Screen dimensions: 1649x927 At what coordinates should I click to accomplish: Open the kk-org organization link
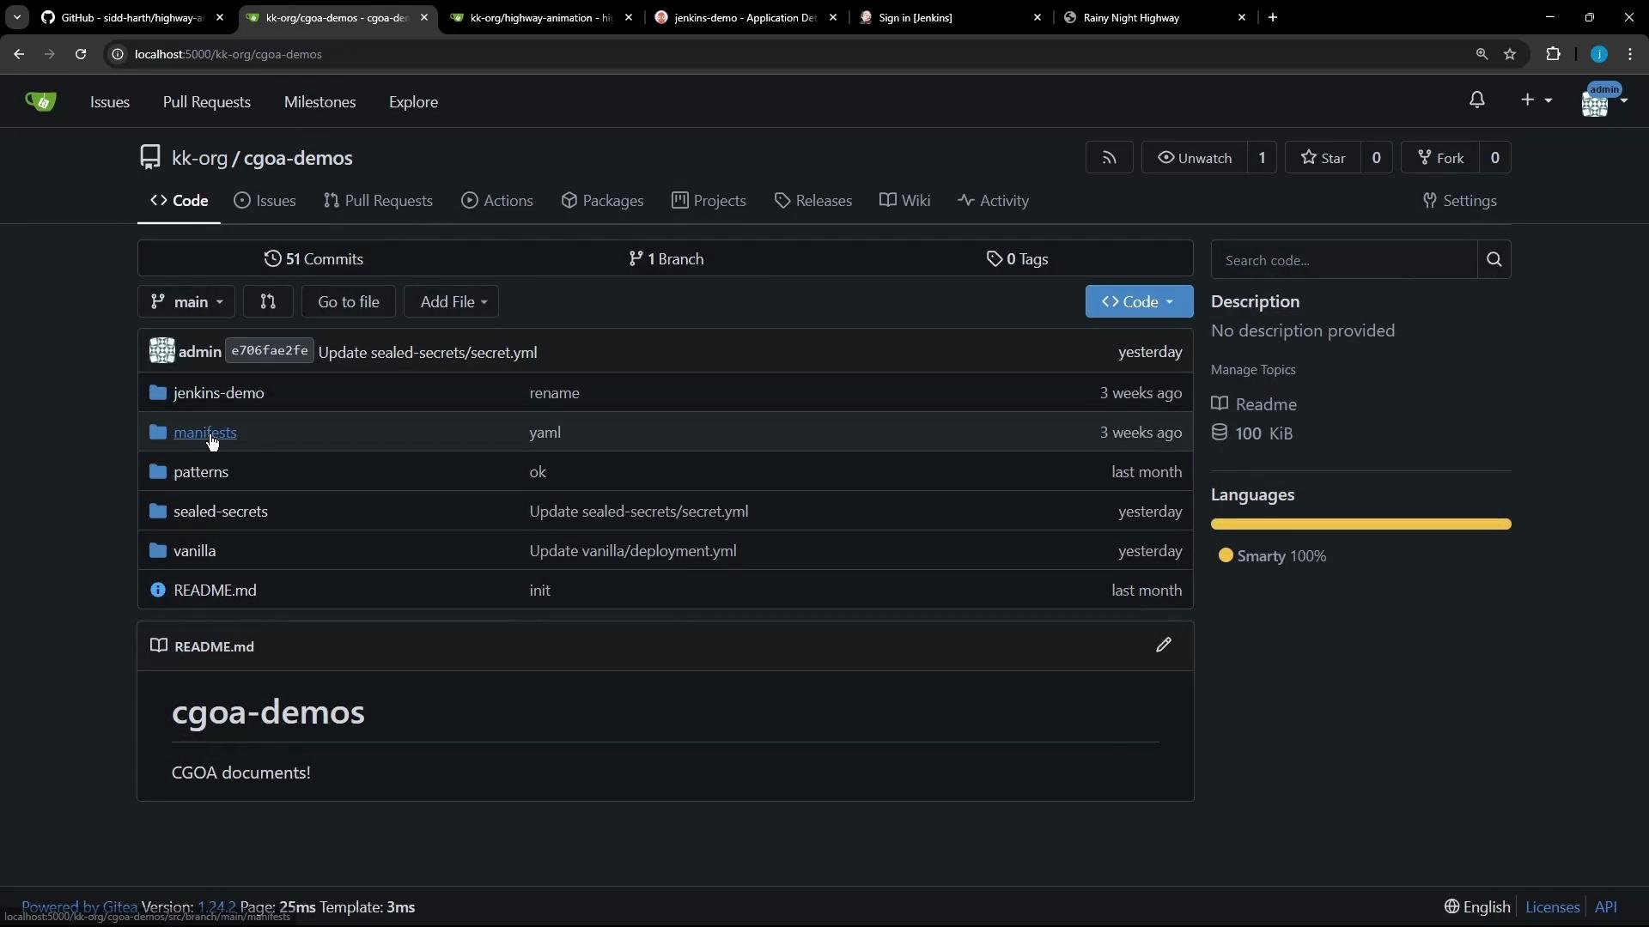[x=199, y=158]
